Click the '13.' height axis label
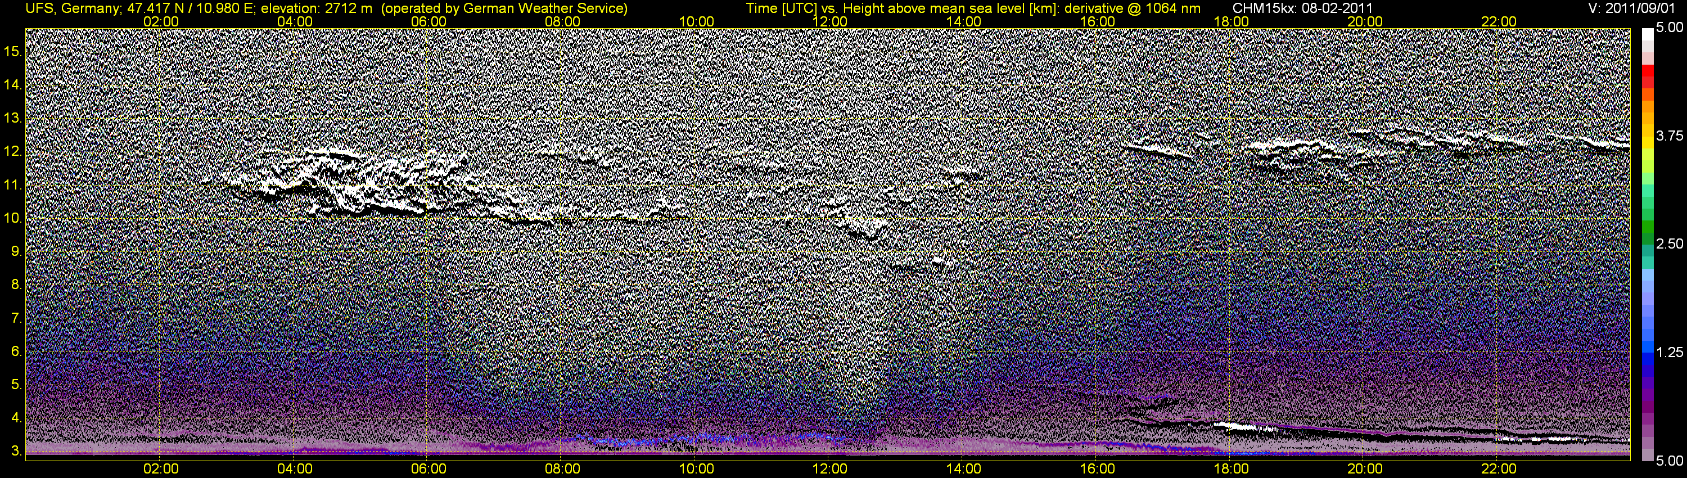 13,118
